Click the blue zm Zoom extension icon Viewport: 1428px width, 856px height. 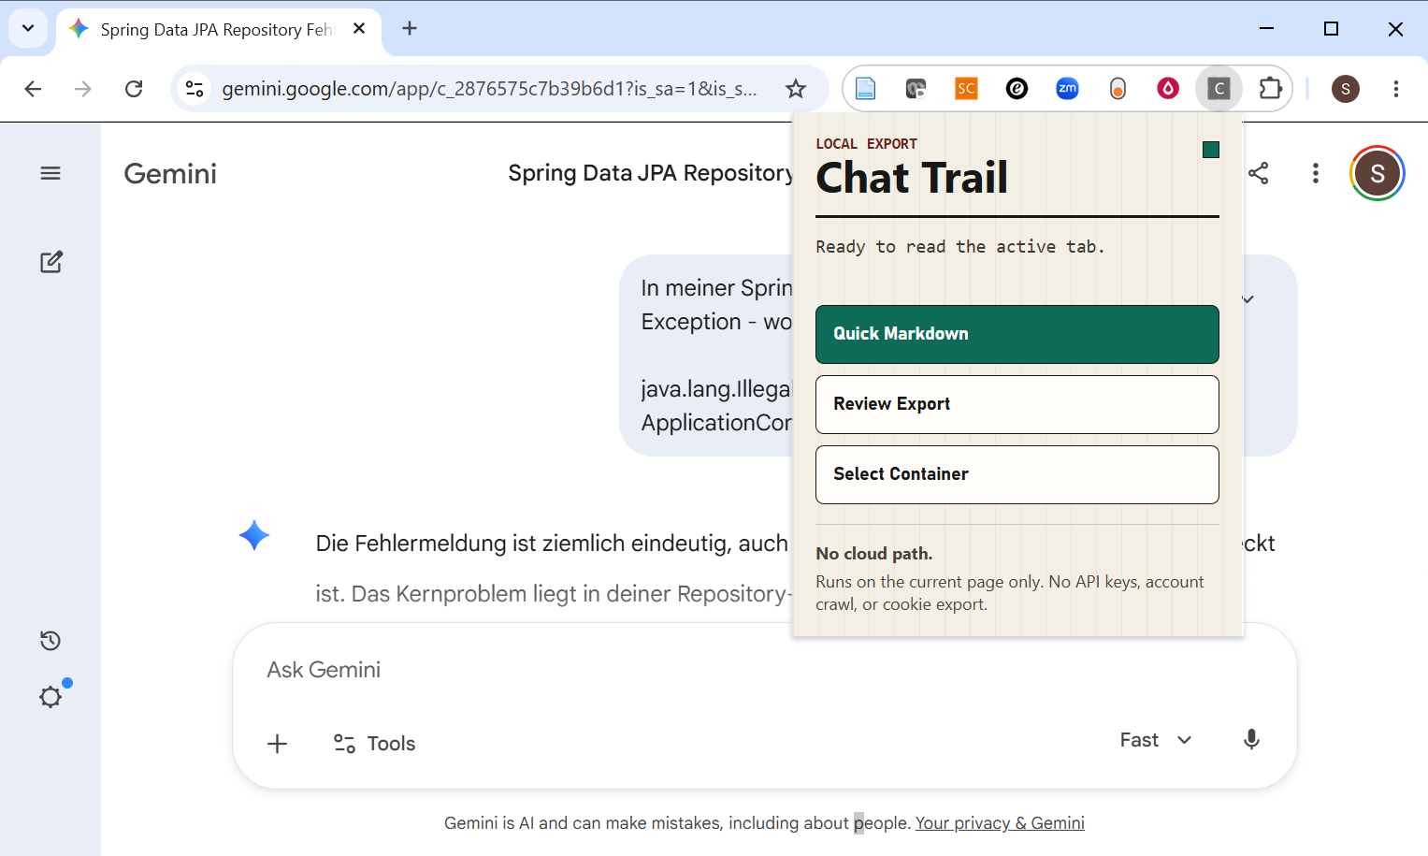(x=1067, y=89)
